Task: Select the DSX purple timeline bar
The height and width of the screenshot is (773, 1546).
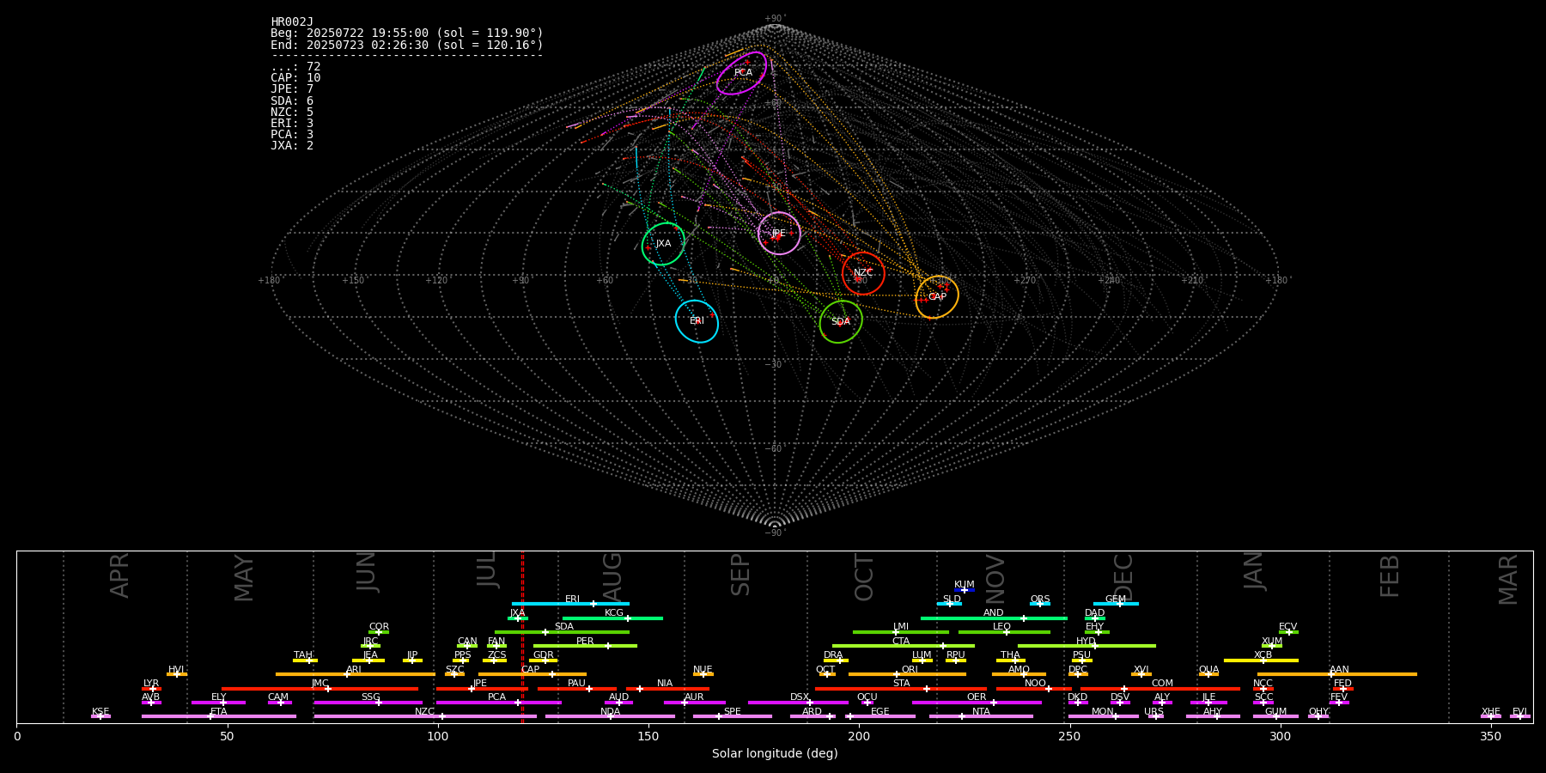Action: tap(798, 703)
